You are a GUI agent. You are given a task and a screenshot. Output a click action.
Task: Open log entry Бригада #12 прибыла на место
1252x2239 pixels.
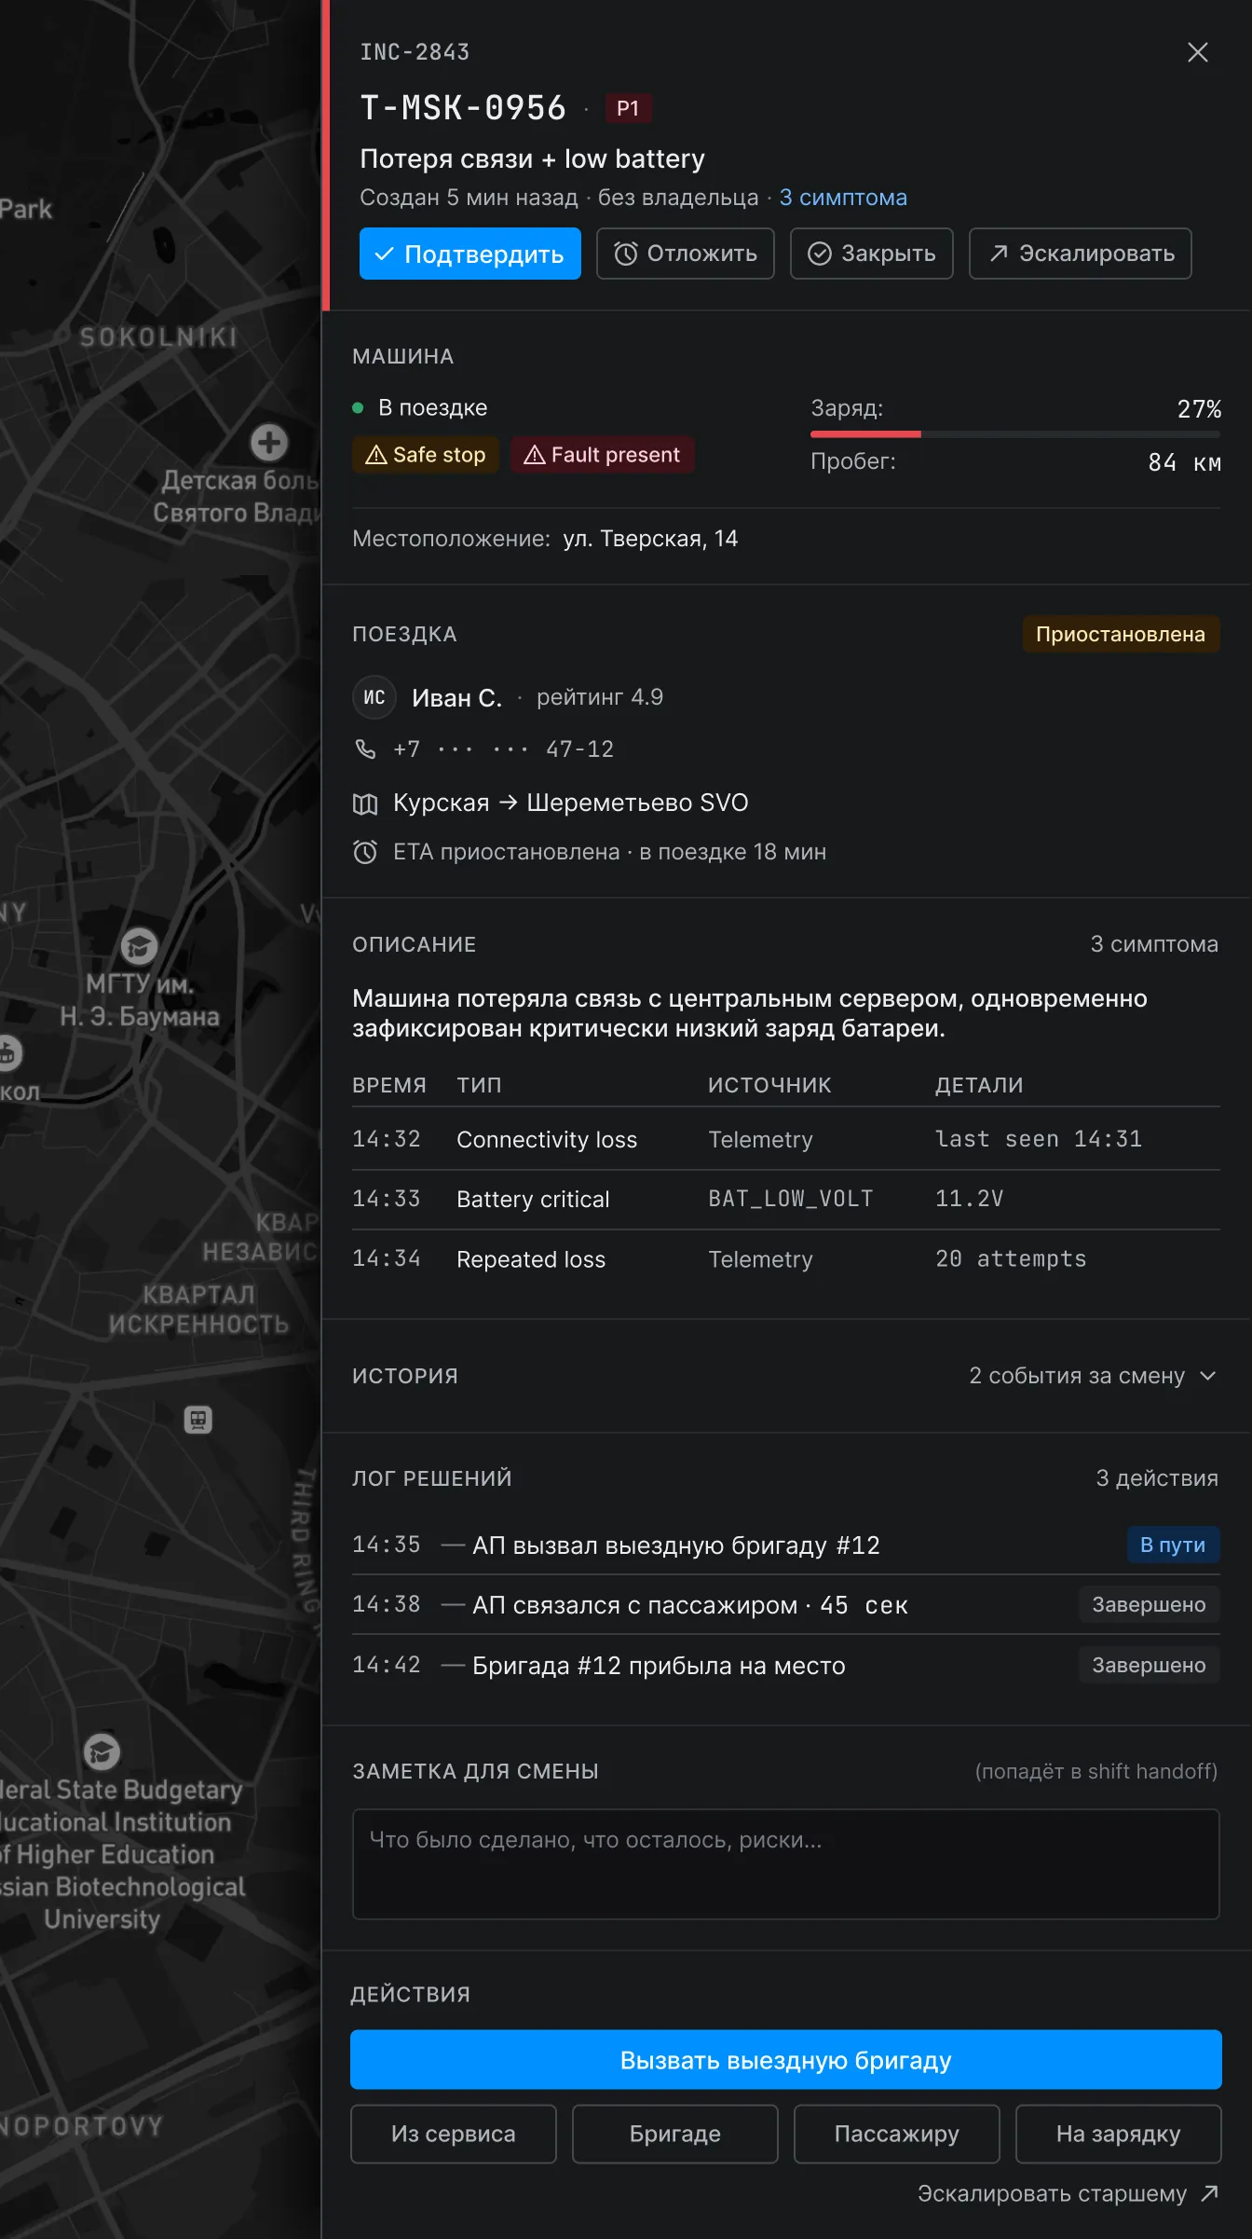click(x=786, y=1665)
